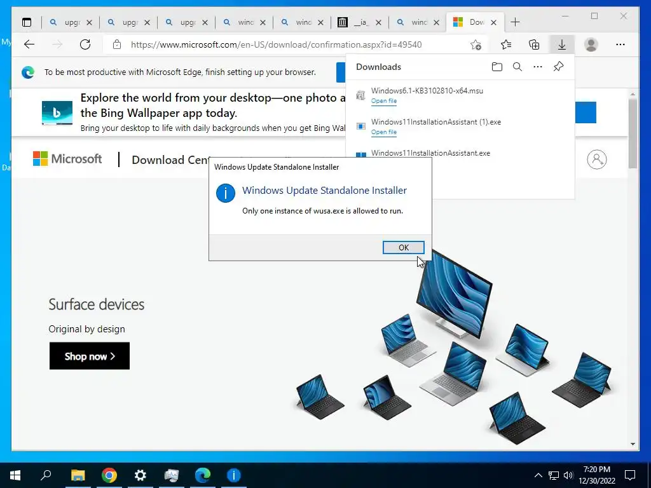The height and width of the screenshot is (488, 651).
Task: Close the _ia_ tab
Action: (x=378, y=22)
